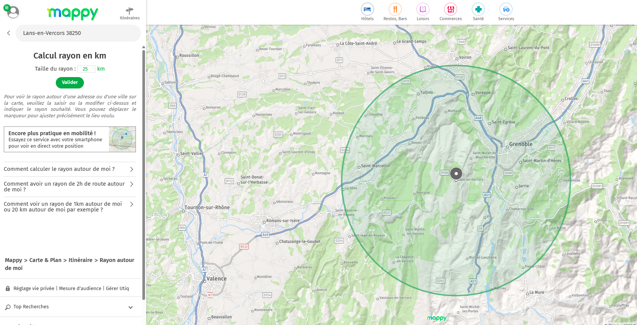Image resolution: width=637 pixels, height=325 pixels.
Task: Click Chatuzange-le-Goubet on the map
Action: pos(300,241)
